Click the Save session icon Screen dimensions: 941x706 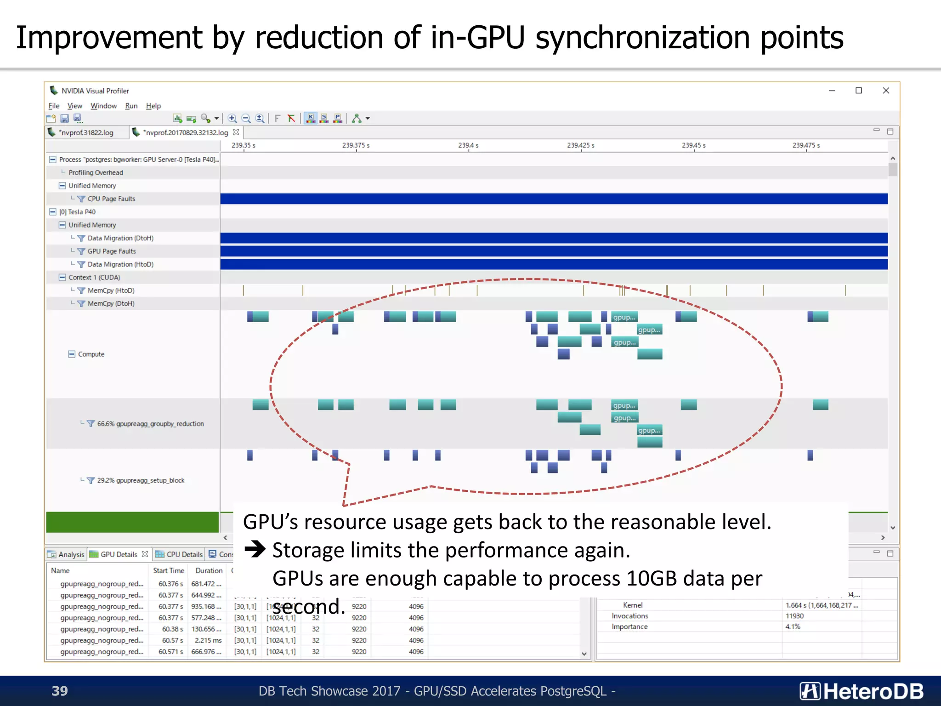(x=64, y=119)
